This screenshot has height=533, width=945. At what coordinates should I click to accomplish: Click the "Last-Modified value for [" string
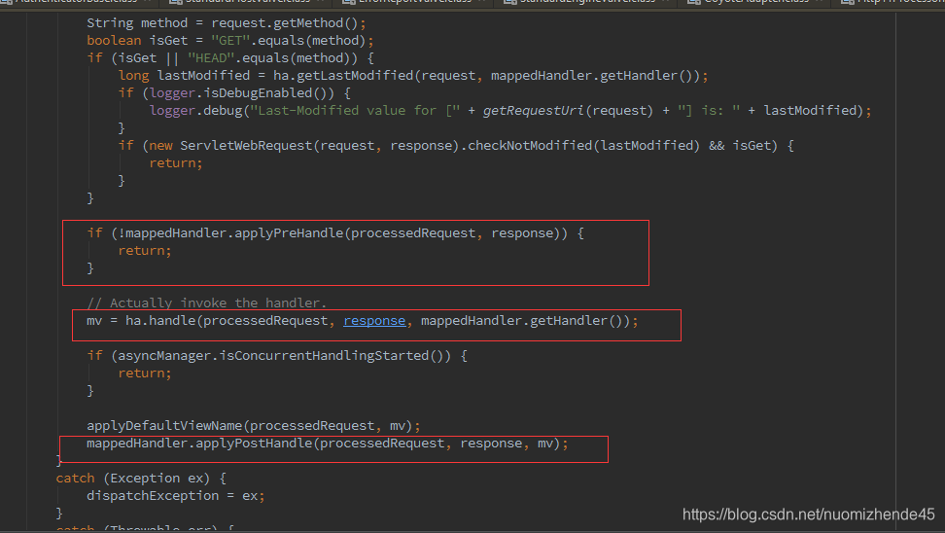pos(355,110)
